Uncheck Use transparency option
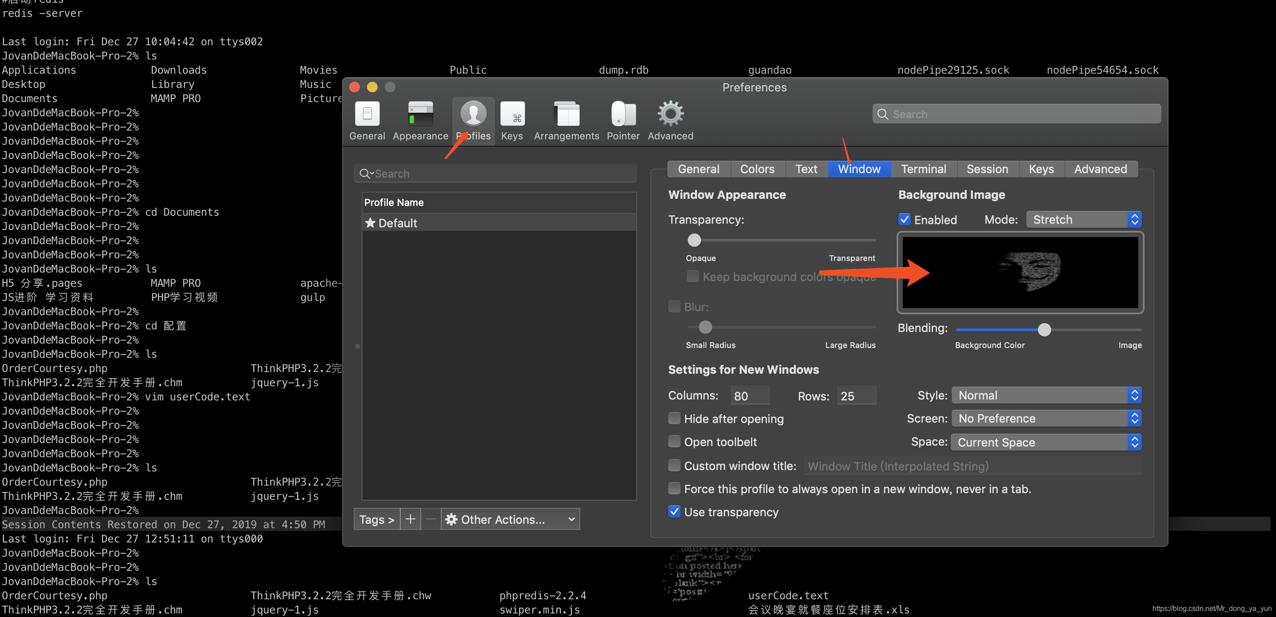 [674, 512]
